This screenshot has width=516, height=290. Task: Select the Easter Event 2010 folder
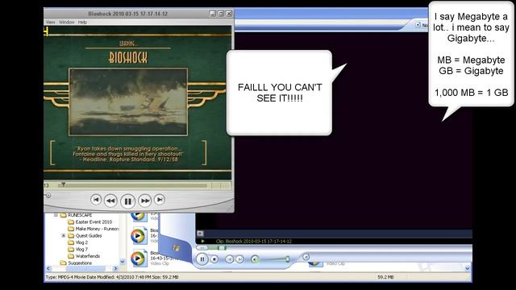pyautogui.click(x=94, y=222)
